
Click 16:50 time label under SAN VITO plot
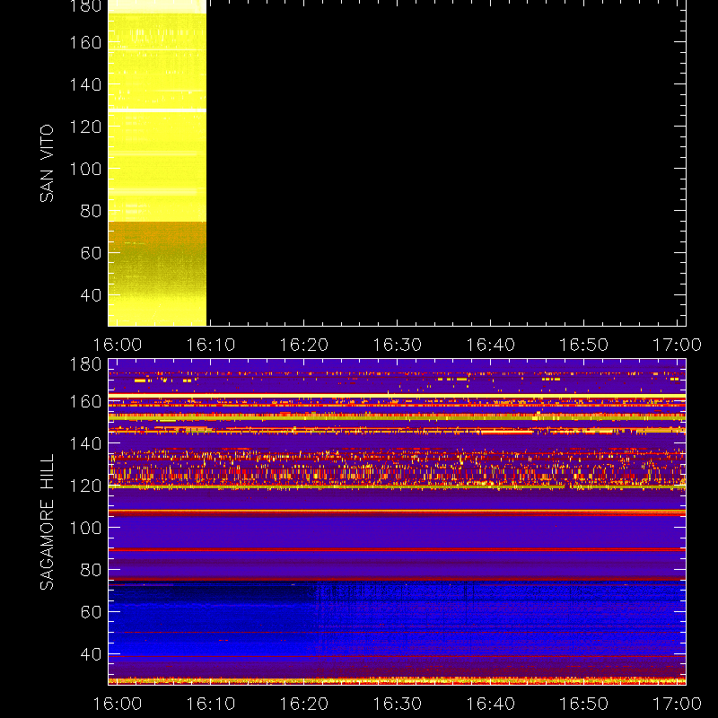pos(584,345)
